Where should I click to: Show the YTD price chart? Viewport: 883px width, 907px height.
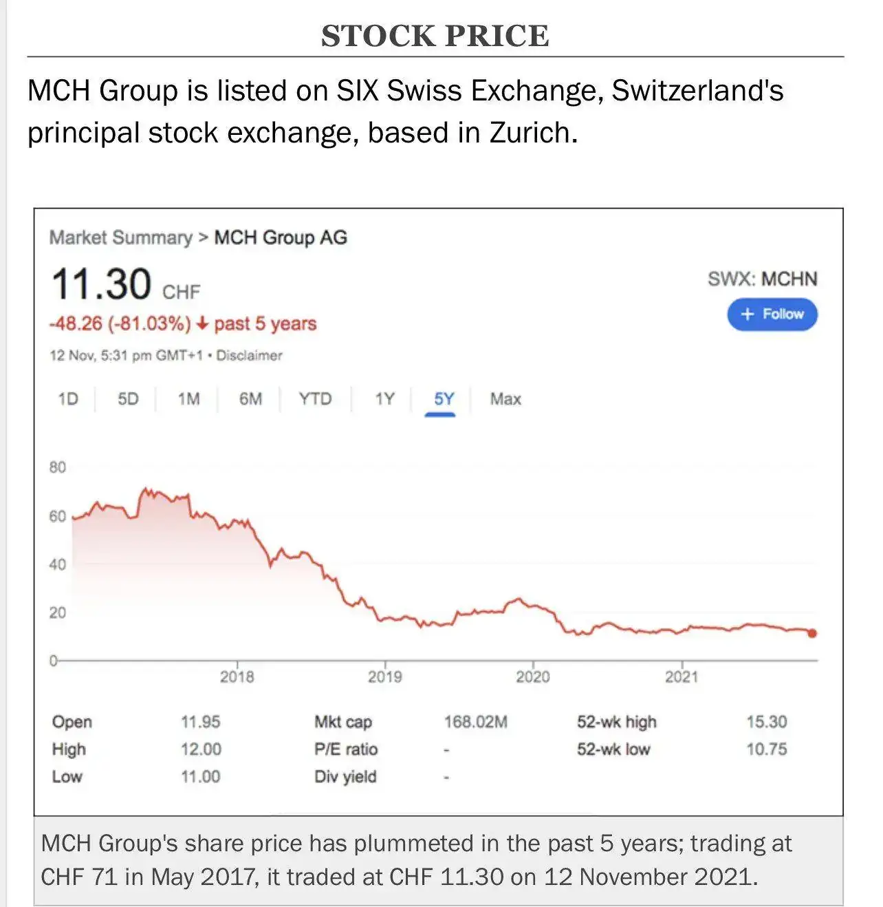pyautogui.click(x=315, y=399)
